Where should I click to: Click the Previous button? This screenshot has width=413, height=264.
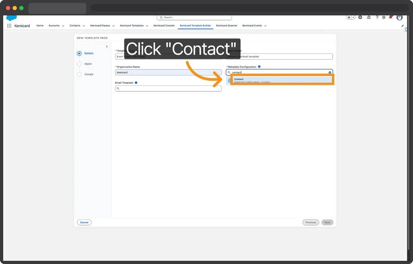311,222
